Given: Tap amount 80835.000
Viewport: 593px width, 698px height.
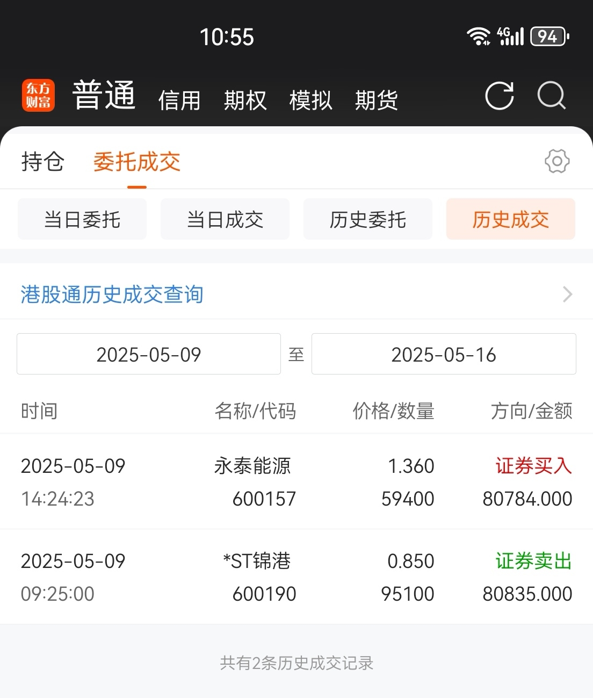Looking at the screenshot, I should click(x=527, y=594).
